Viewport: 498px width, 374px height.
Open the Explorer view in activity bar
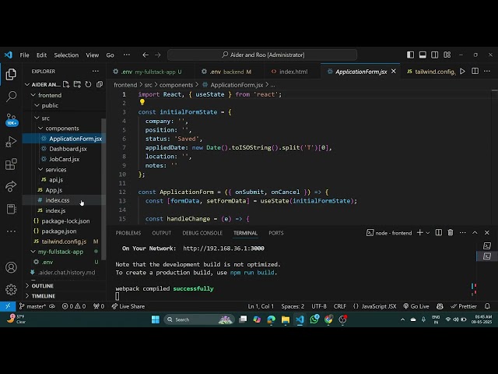(11, 75)
